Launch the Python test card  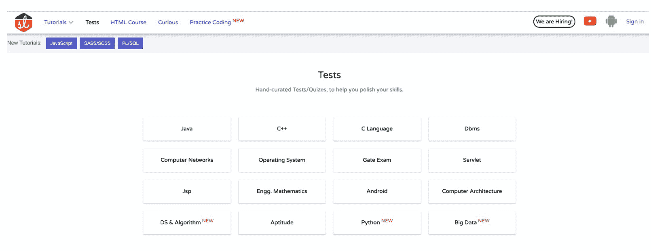point(377,223)
